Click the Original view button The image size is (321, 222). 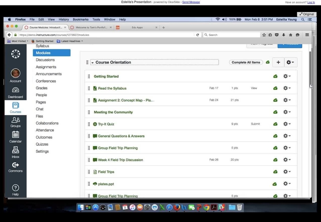tap(307, 14)
